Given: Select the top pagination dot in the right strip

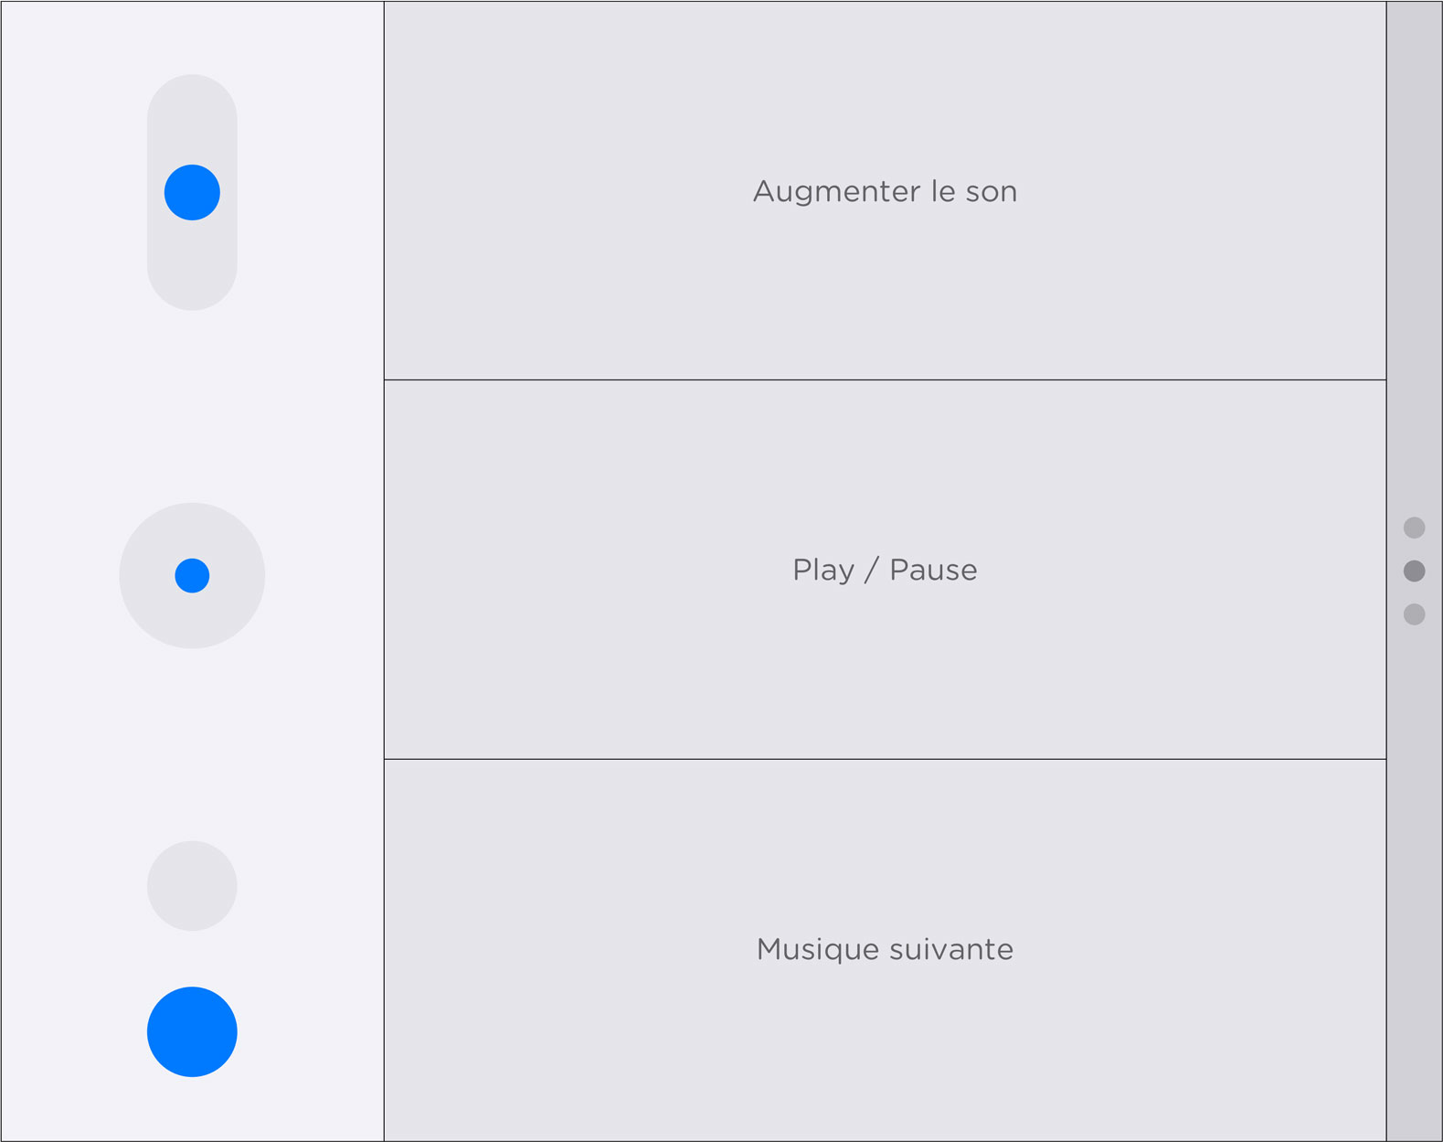Looking at the screenshot, I should [x=1414, y=528].
